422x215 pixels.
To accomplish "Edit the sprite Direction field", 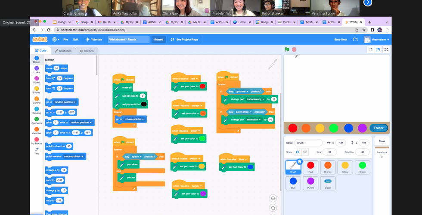I will point(362,152).
